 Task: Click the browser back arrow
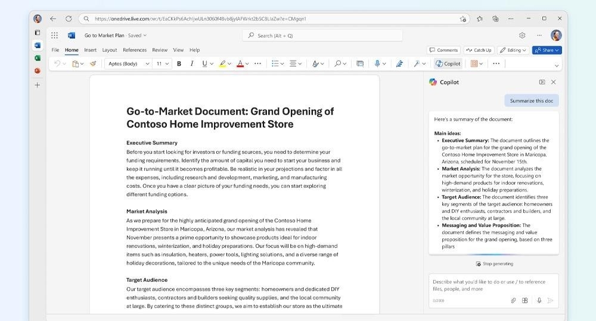[53, 18]
